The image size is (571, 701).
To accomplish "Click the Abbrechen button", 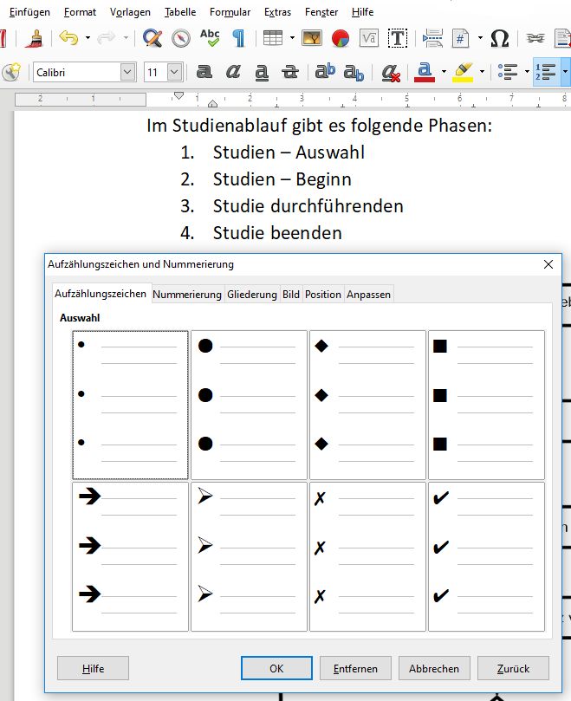I will tap(434, 668).
